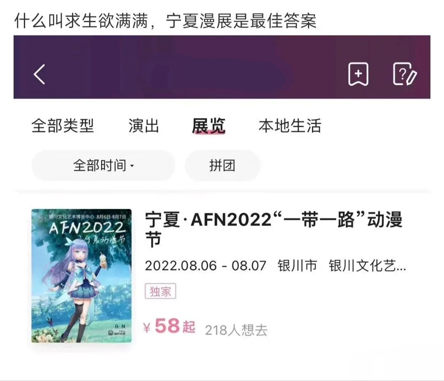Click the 银川文化艺… venue text
Image resolution: width=444 pixels, height=381 pixels.
coord(367,266)
